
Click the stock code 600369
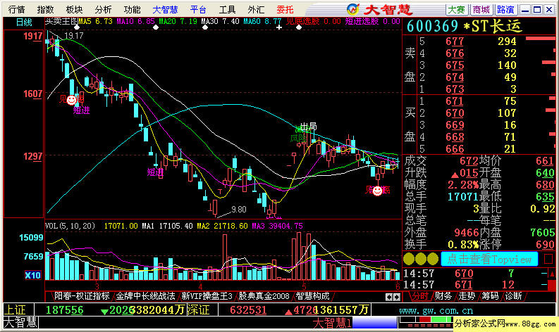[432, 26]
